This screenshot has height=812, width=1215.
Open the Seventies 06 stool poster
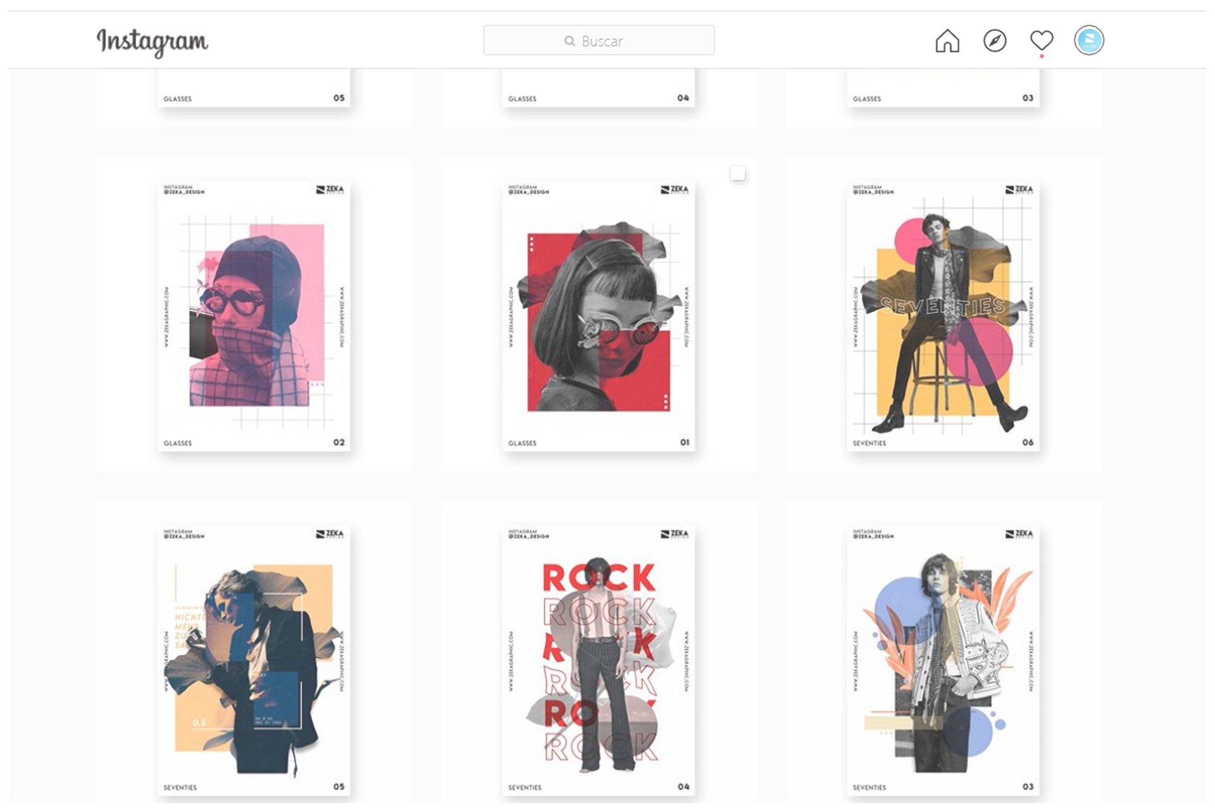tap(942, 313)
